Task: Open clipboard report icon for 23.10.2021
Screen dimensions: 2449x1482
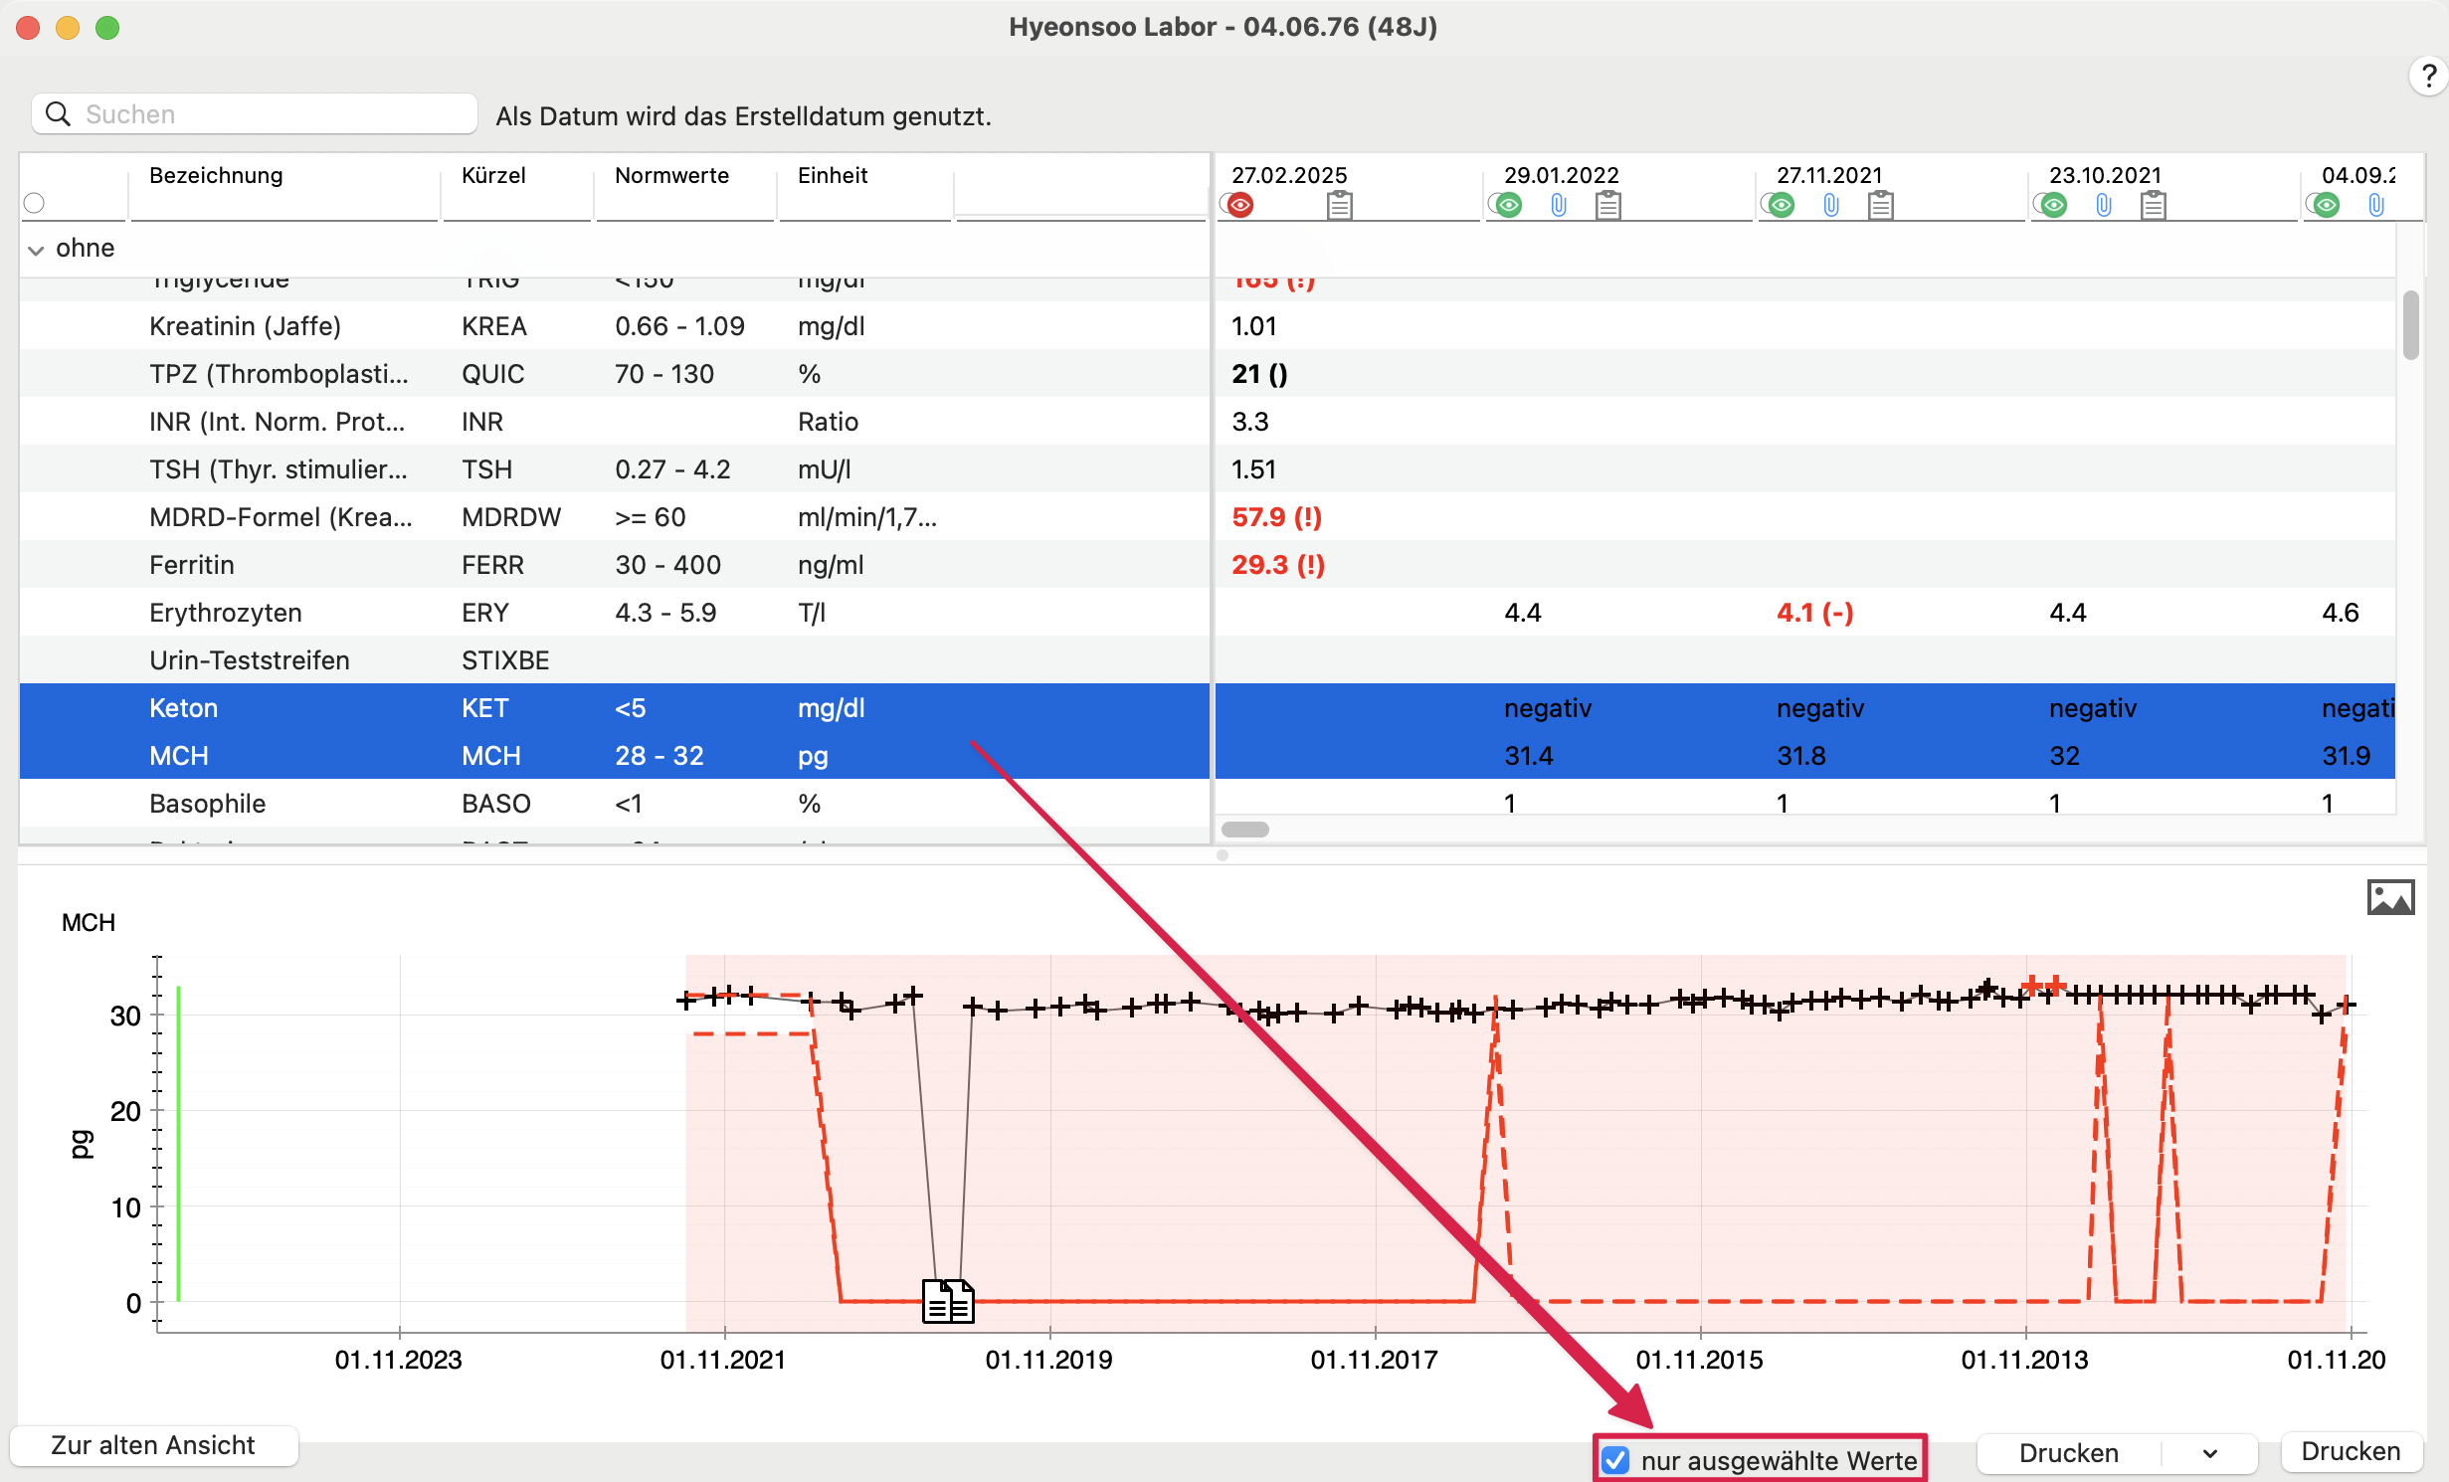Action: pyautogui.click(x=2154, y=205)
